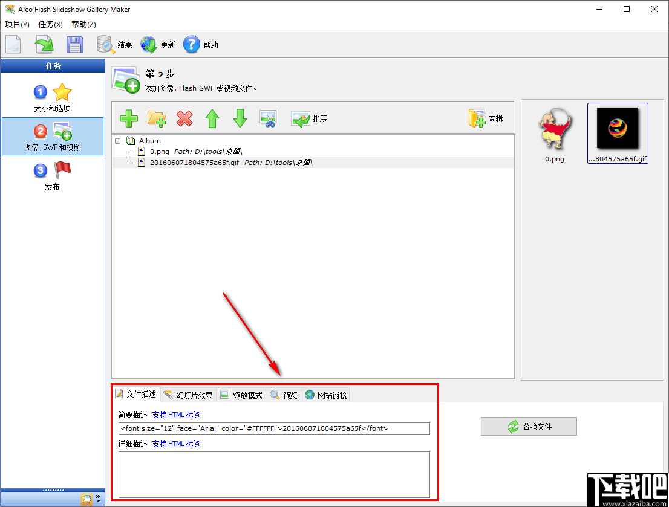The width and height of the screenshot is (669, 507).
Task: Switch to 网站链接 tab
Action: click(326, 395)
